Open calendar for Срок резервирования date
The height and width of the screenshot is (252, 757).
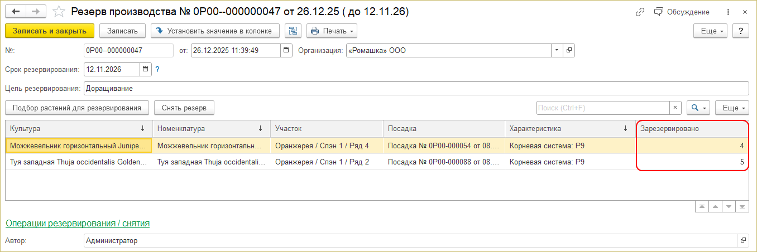coord(146,70)
